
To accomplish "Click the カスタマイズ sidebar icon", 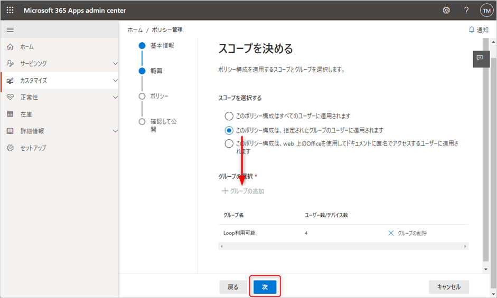I will [10, 81].
